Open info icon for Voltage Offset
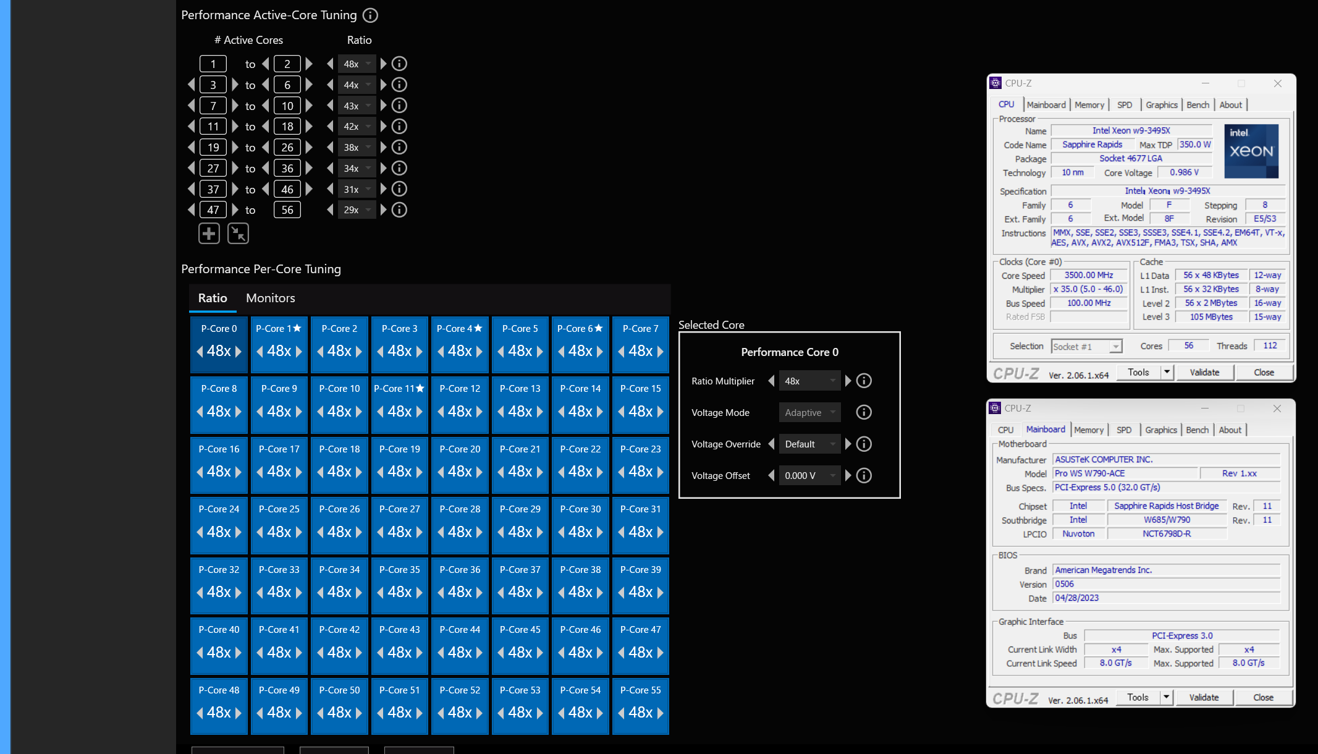Image resolution: width=1318 pixels, height=754 pixels. [x=864, y=475]
